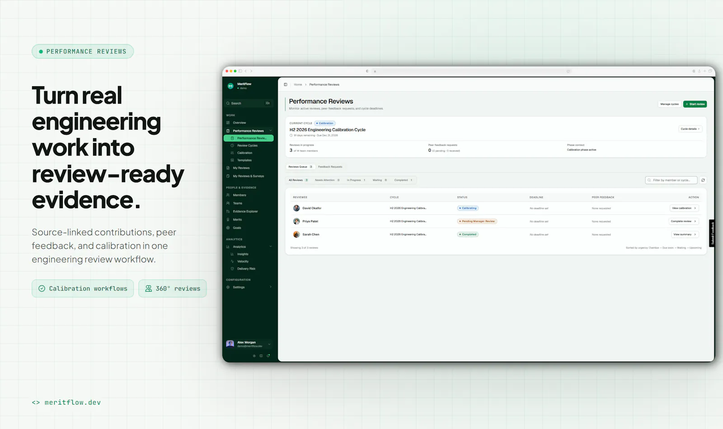
Task: Toggle the sidebar panel icon beside Home breadcrumb
Action: coord(286,84)
